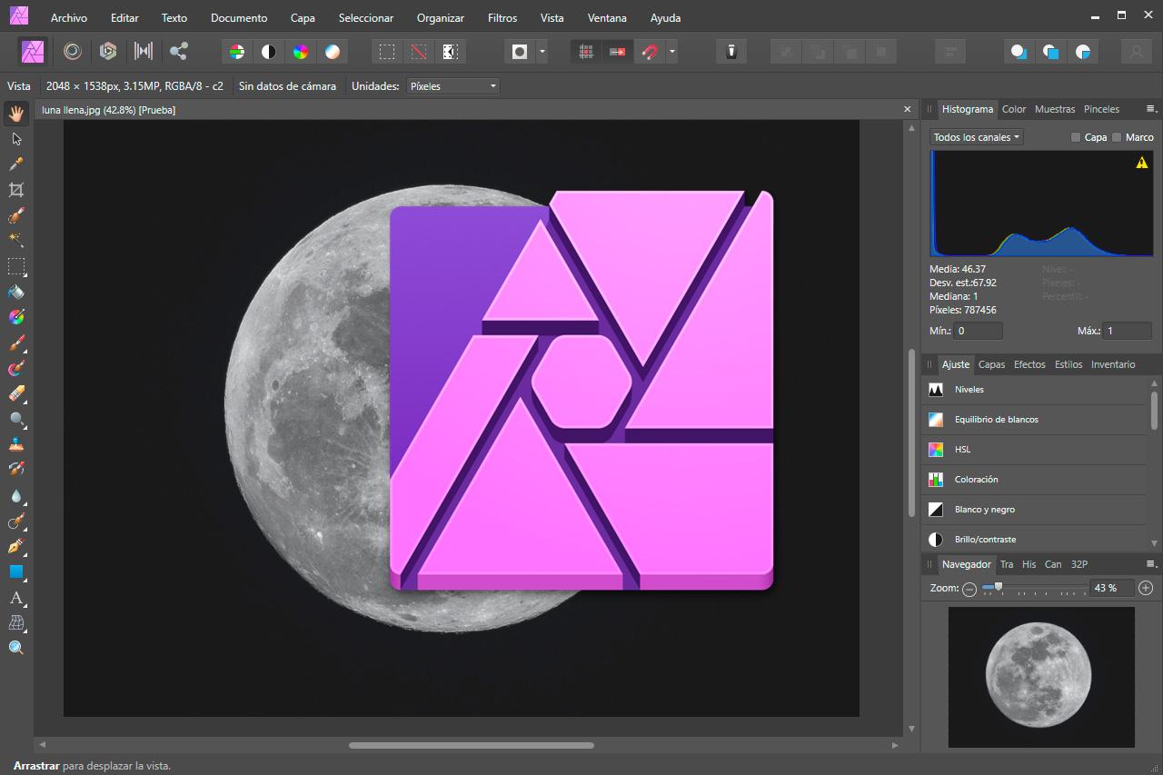Screen dimensions: 1163x775
Task: Adjust the Zoom slider in the Navegador panel
Action: (x=999, y=589)
